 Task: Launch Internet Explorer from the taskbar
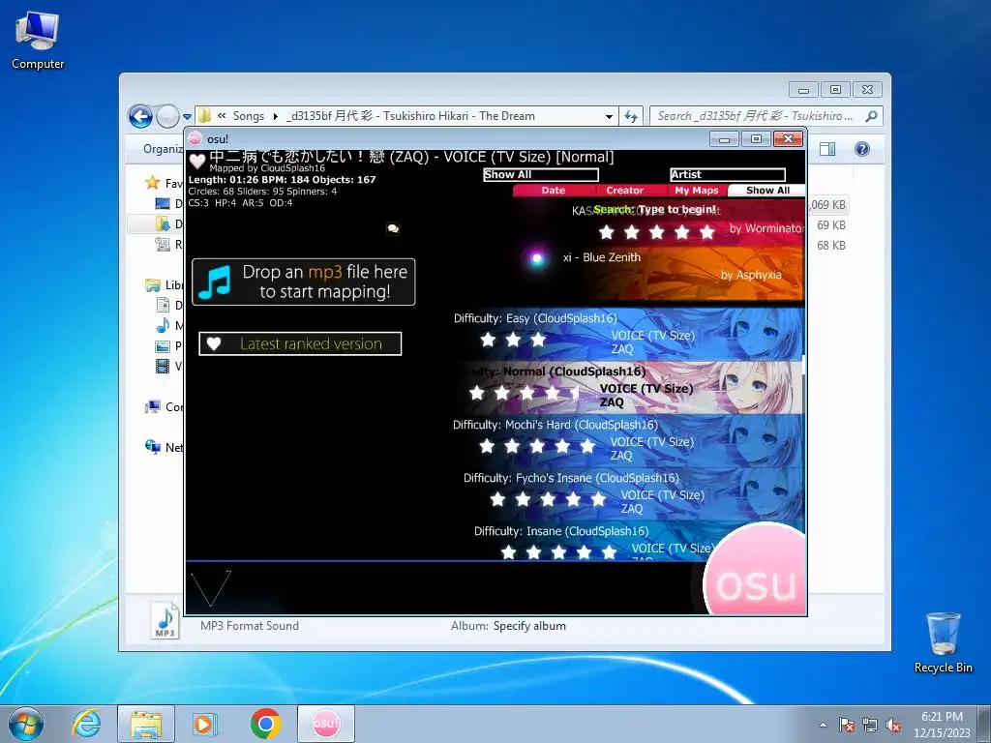[86, 724]
